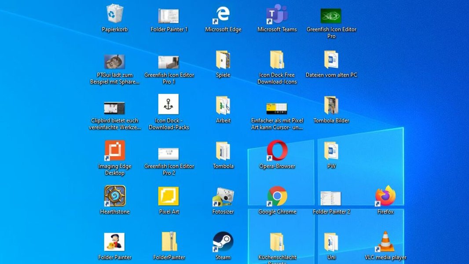Open the Spiele folder
469x264 pixels.
pyautogui.click(x=223, y=60)
